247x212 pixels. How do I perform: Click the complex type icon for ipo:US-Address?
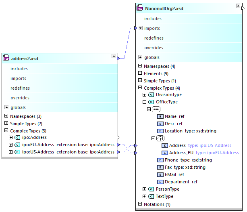(17, 152)
